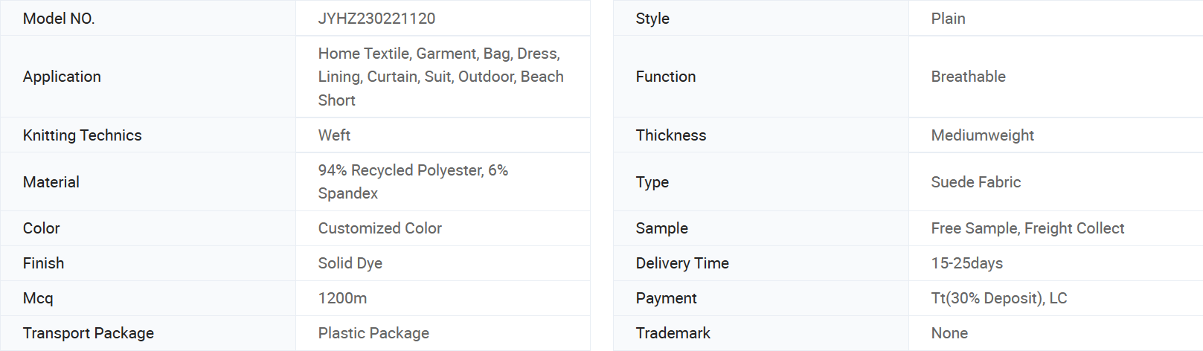
Task: Click the Breathable function value
Action: (x=968, y=77)
